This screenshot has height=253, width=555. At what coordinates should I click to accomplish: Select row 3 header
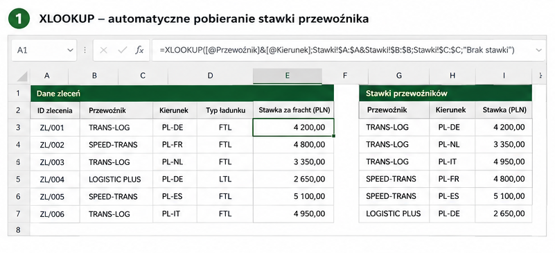[19, 128]
